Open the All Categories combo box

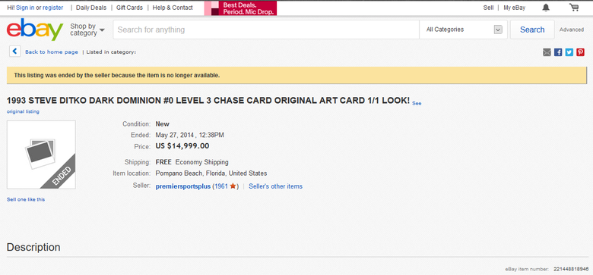(464, 30)
